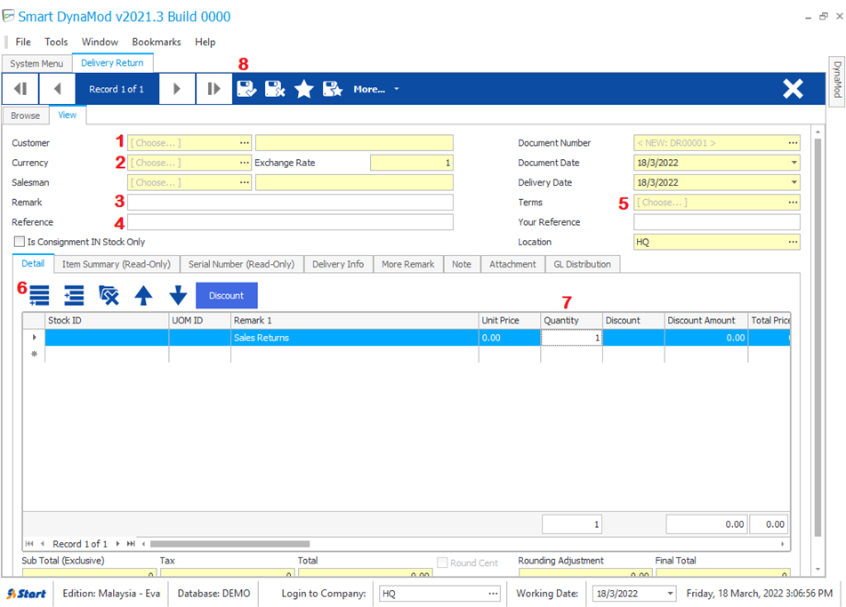Go to the previous record

(58, 89)
